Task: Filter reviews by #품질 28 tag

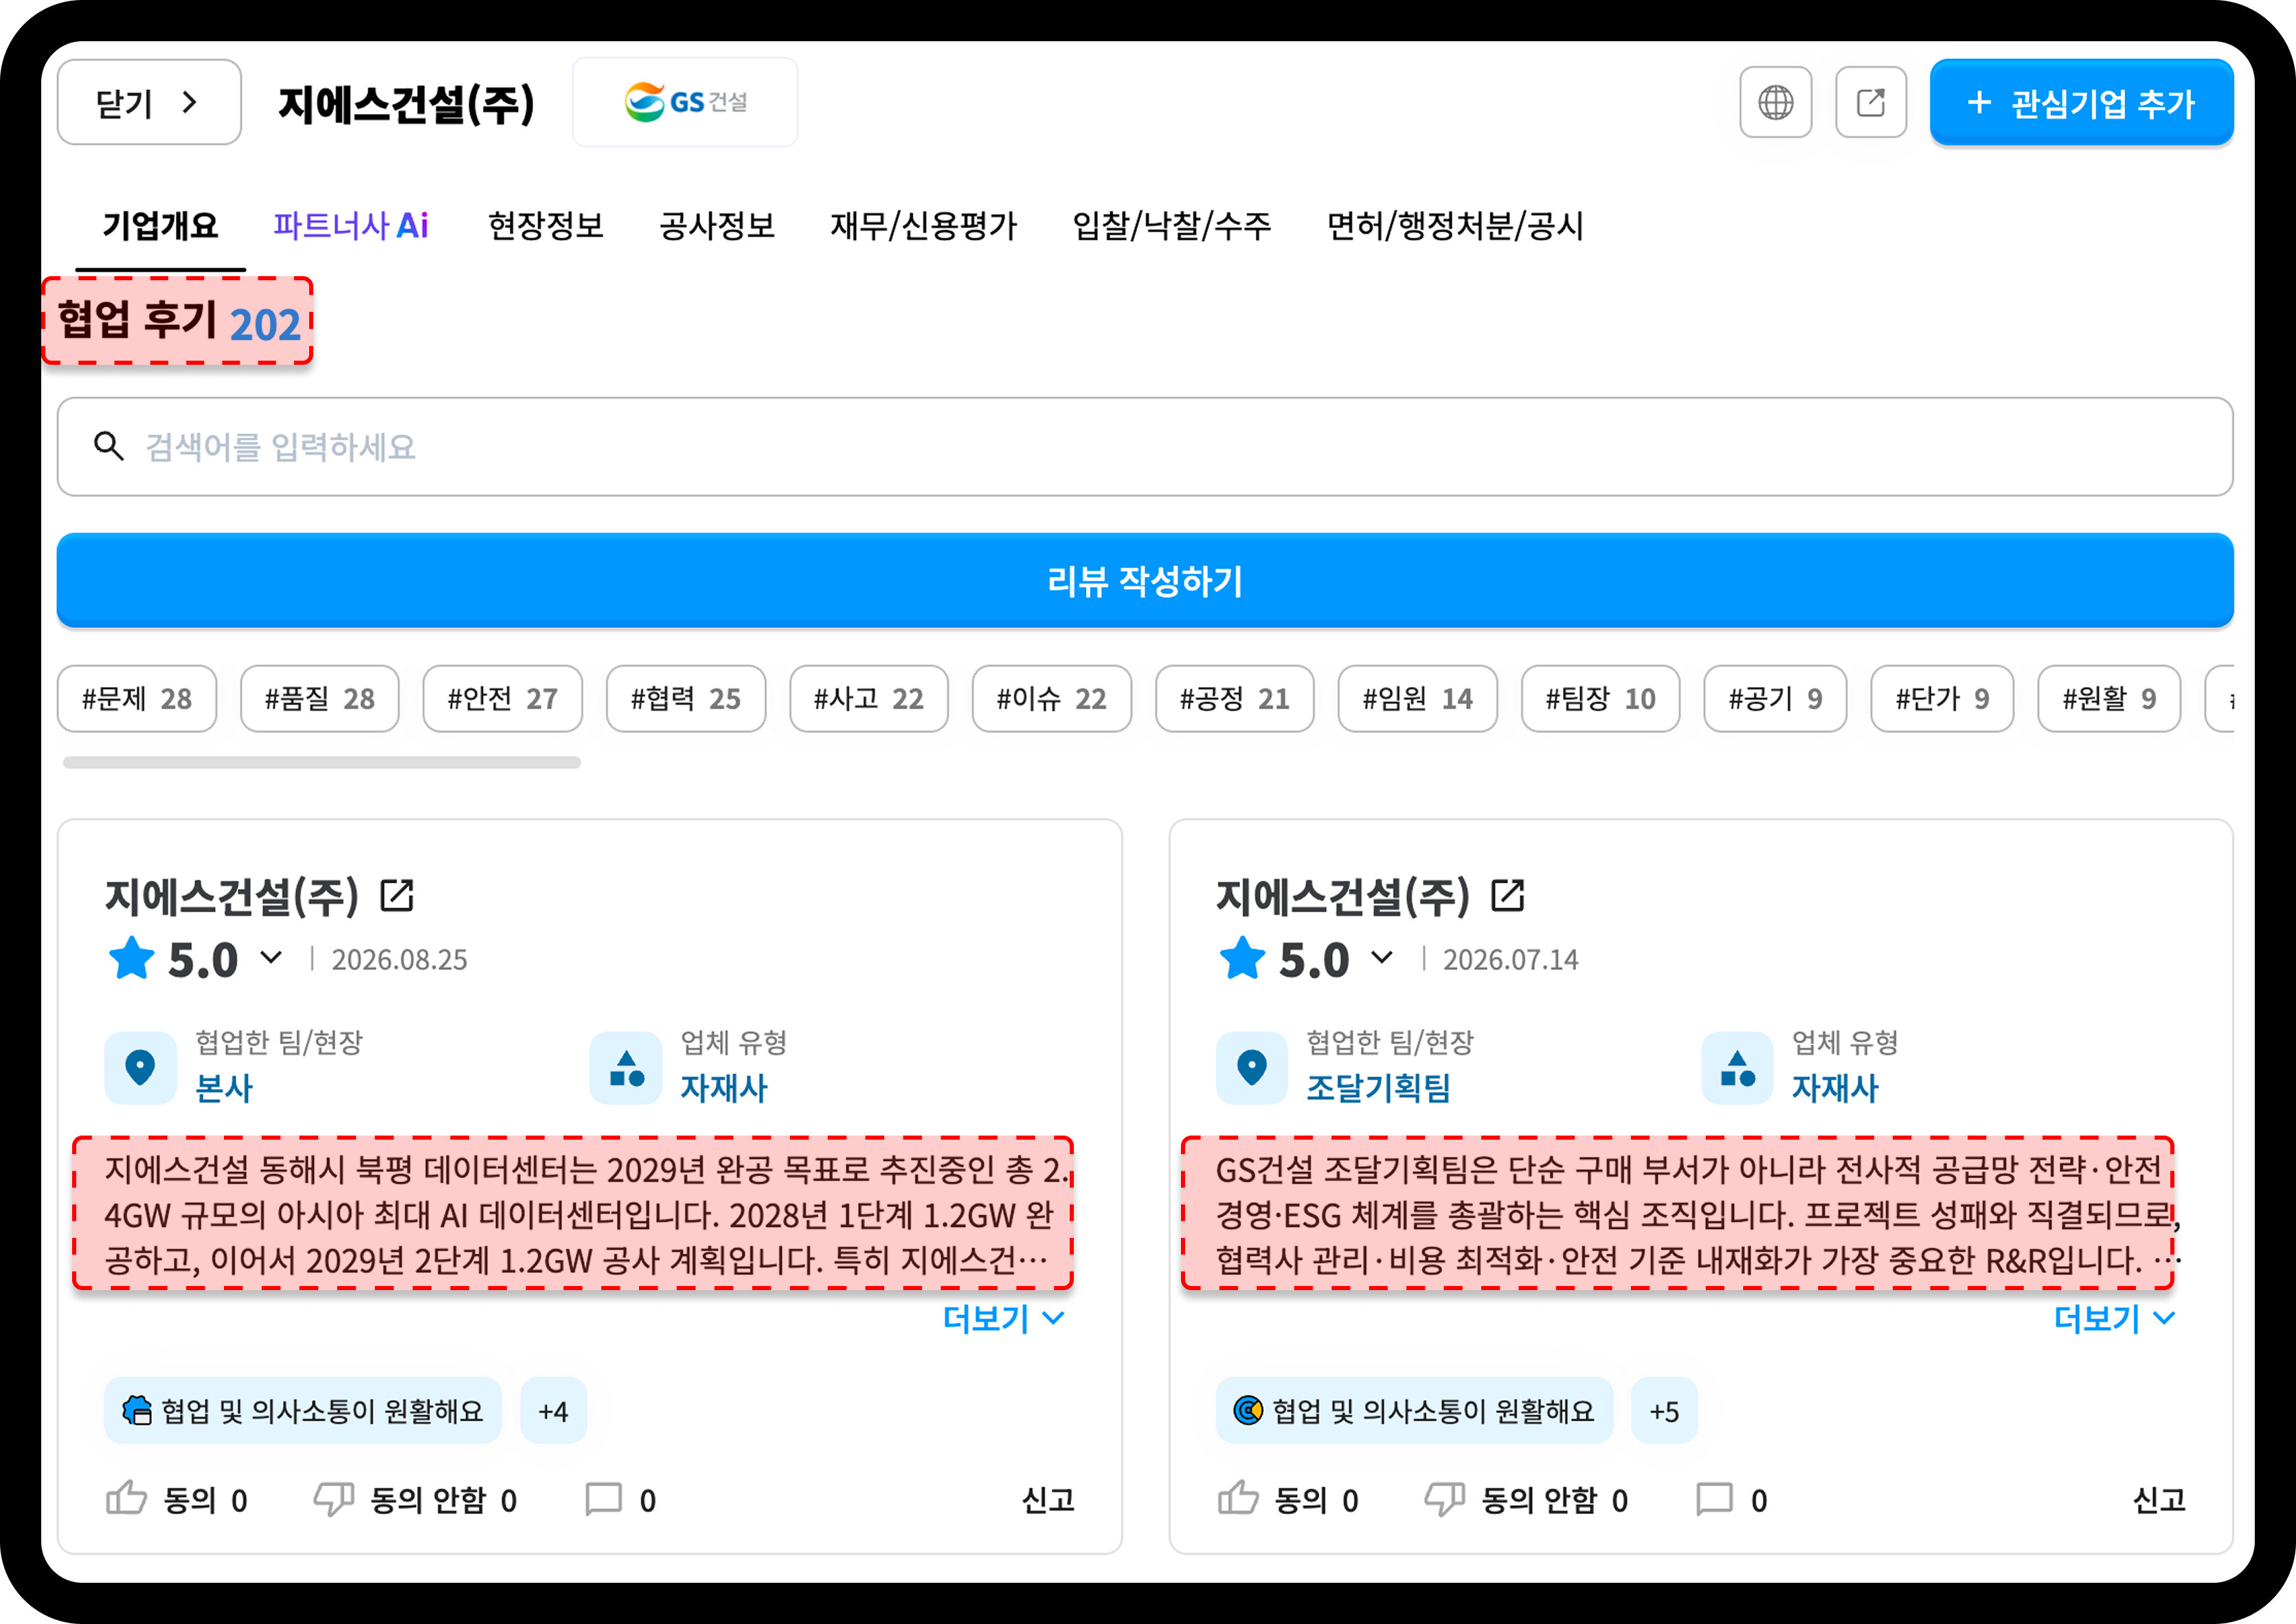Action: pos(320,699)
